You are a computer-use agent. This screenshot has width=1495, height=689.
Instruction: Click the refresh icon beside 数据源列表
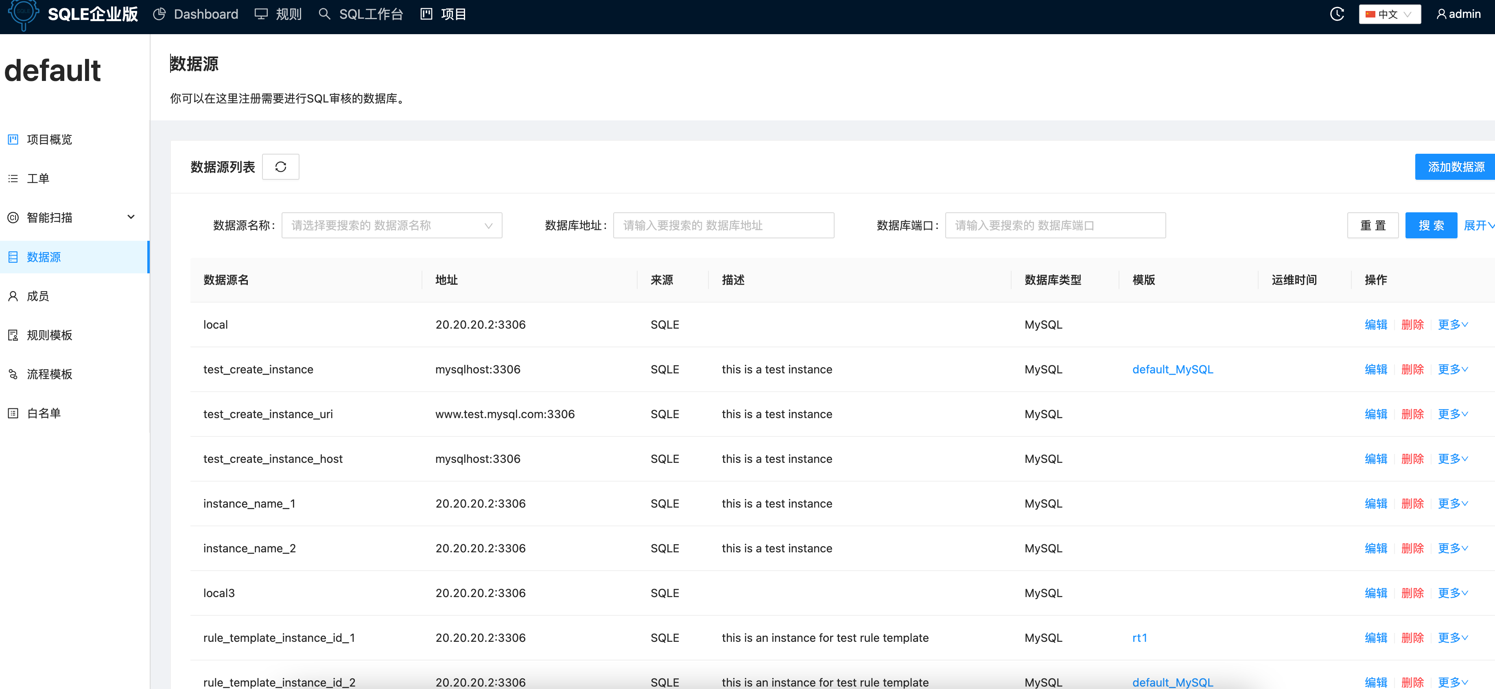tap(281, 166)
